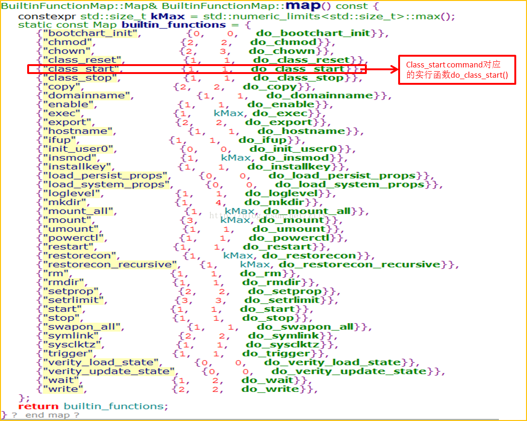Image resolution: width=527 pixels, height=421 pixels.
Task: Click "class_reset" command name
Action: tap(82, 60)
